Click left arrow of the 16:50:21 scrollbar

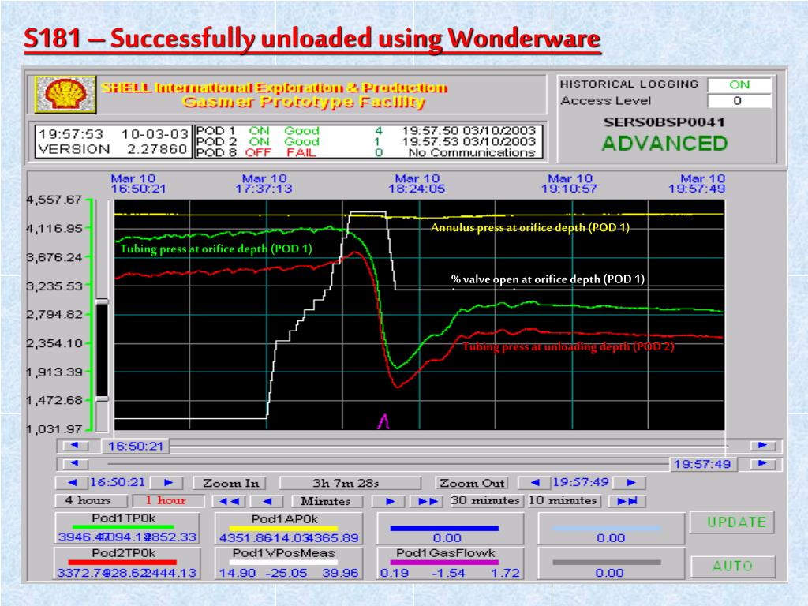tap(75, 446)
